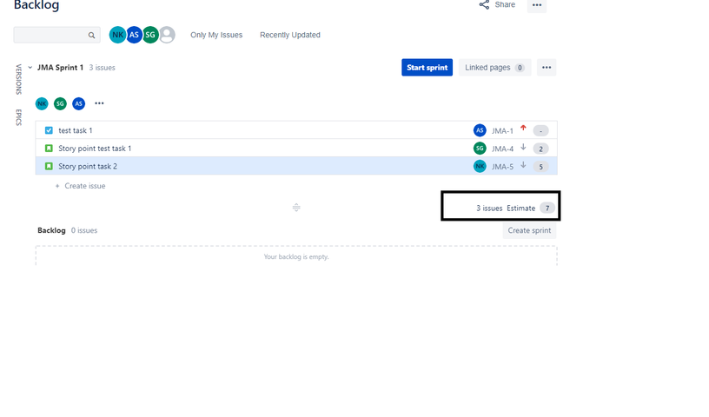Filter by AS avatar in top filter bar

134,35
